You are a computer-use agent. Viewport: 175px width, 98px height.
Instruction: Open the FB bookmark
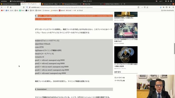[x=7, y=10]
